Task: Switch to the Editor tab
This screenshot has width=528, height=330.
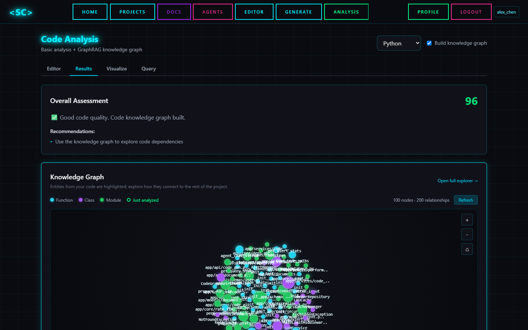Action: 54,69
